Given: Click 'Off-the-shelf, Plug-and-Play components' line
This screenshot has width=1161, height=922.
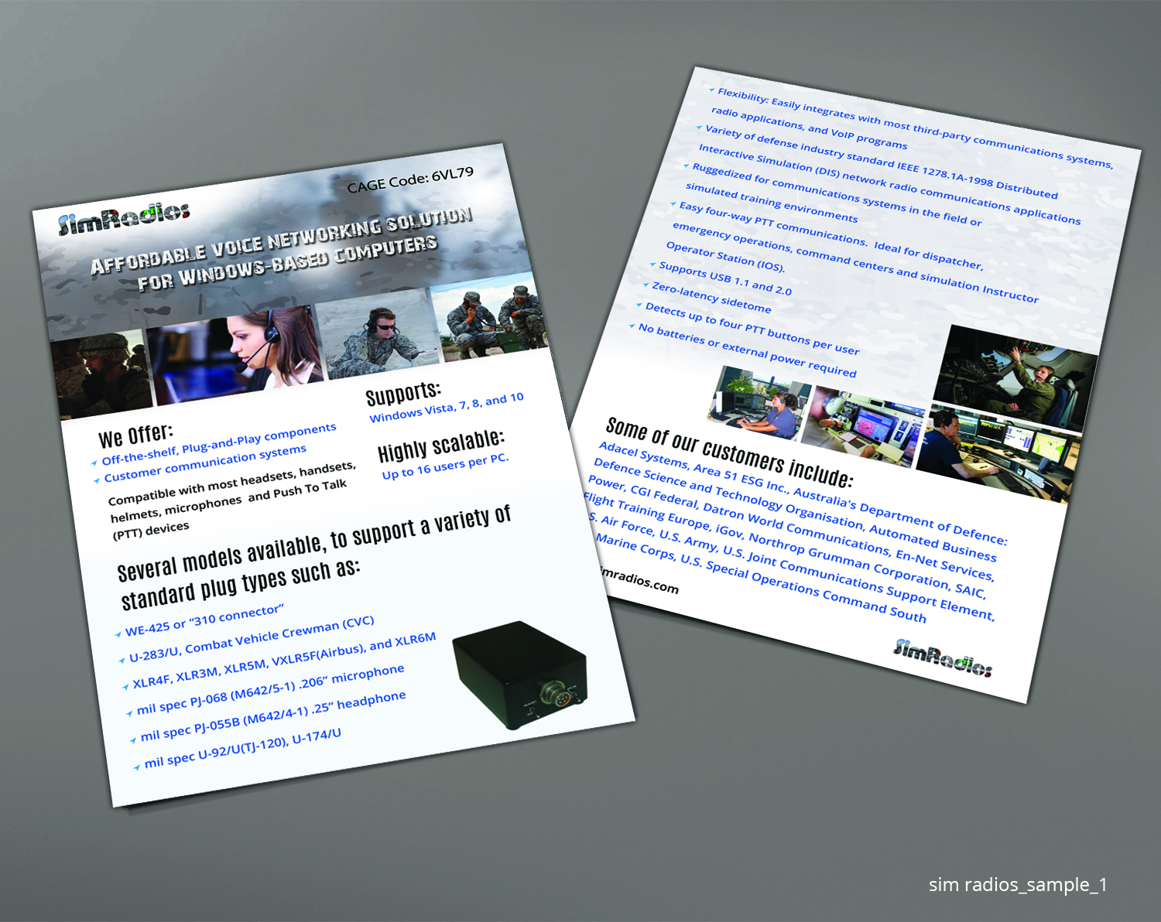Looking at the screenshot, I should point(219,444).
